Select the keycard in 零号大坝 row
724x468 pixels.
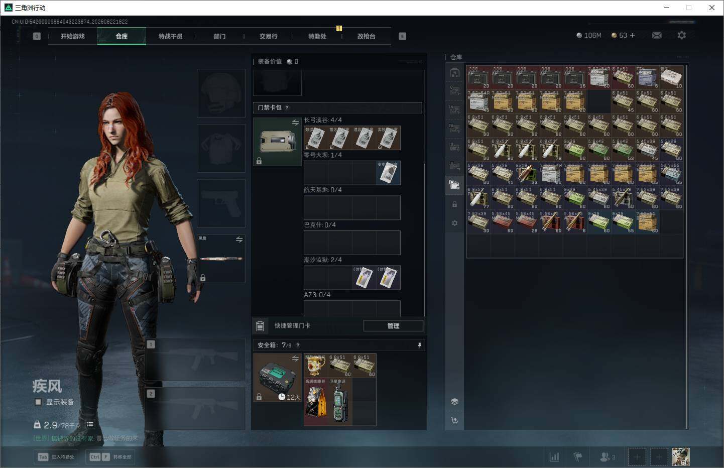(388, 173)
